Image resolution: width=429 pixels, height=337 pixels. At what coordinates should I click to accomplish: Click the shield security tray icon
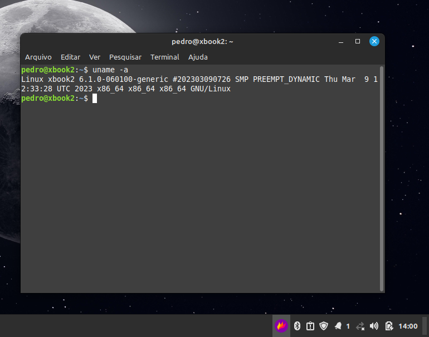coord(324,326)
